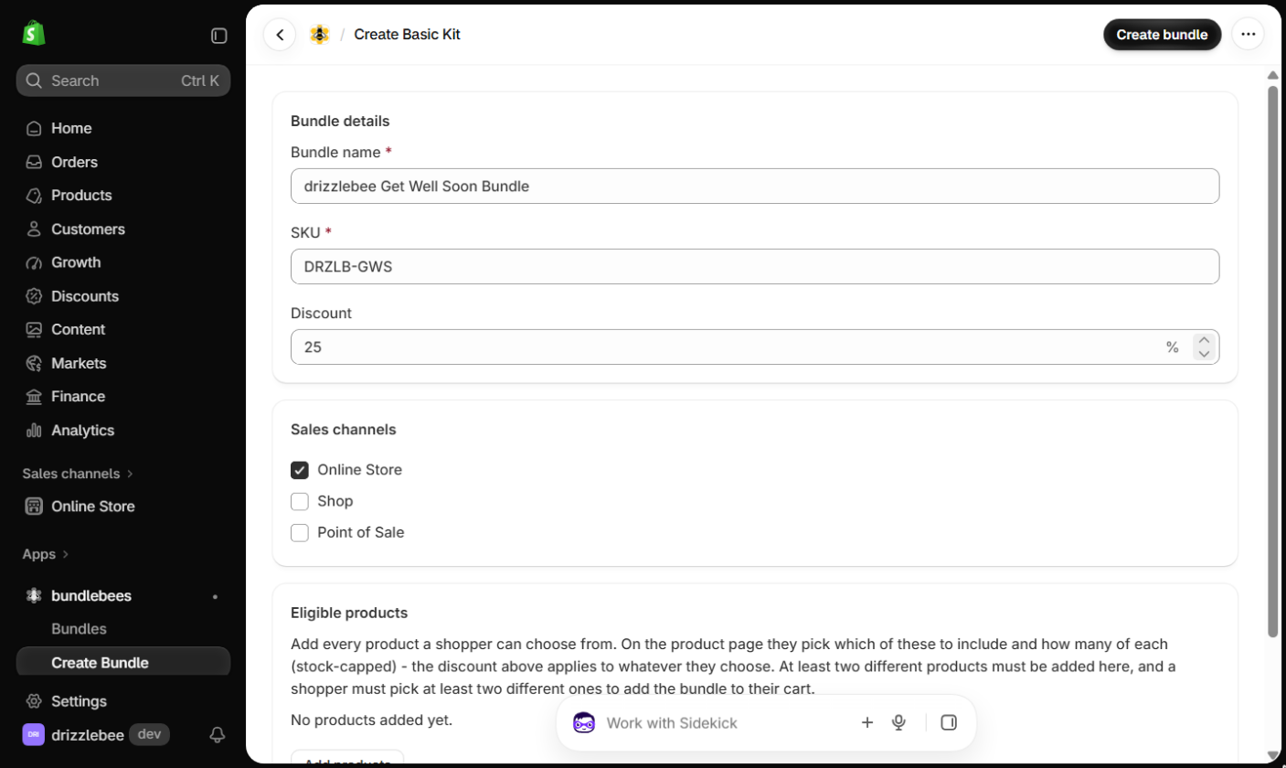Viewport: 1286px width, 768px height.
Task: Click the Settings gear icon
Action: coord(34,701)
